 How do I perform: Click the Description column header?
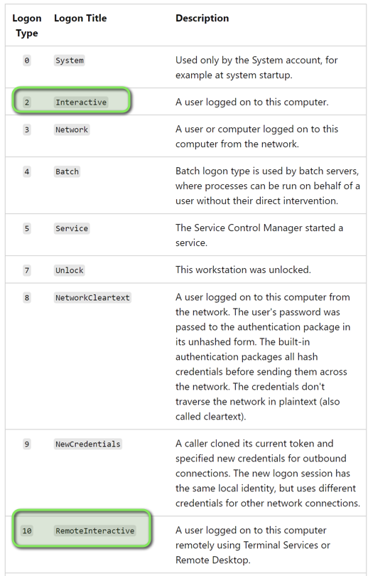[202, 18]
